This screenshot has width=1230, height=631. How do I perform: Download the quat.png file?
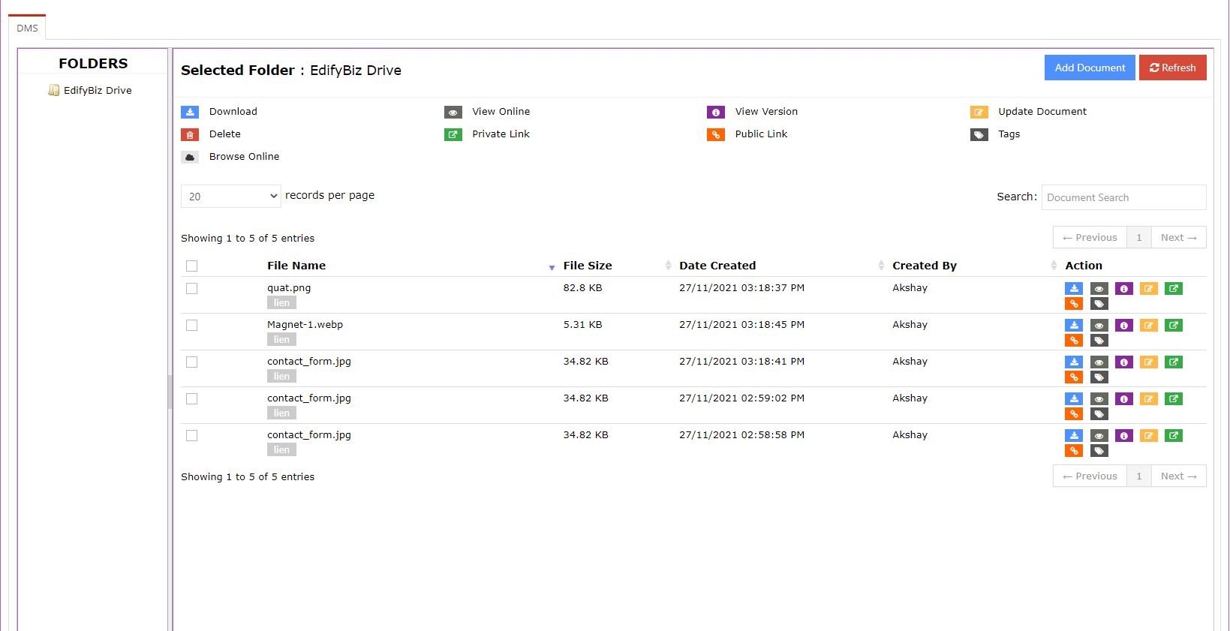point(1074,288)
